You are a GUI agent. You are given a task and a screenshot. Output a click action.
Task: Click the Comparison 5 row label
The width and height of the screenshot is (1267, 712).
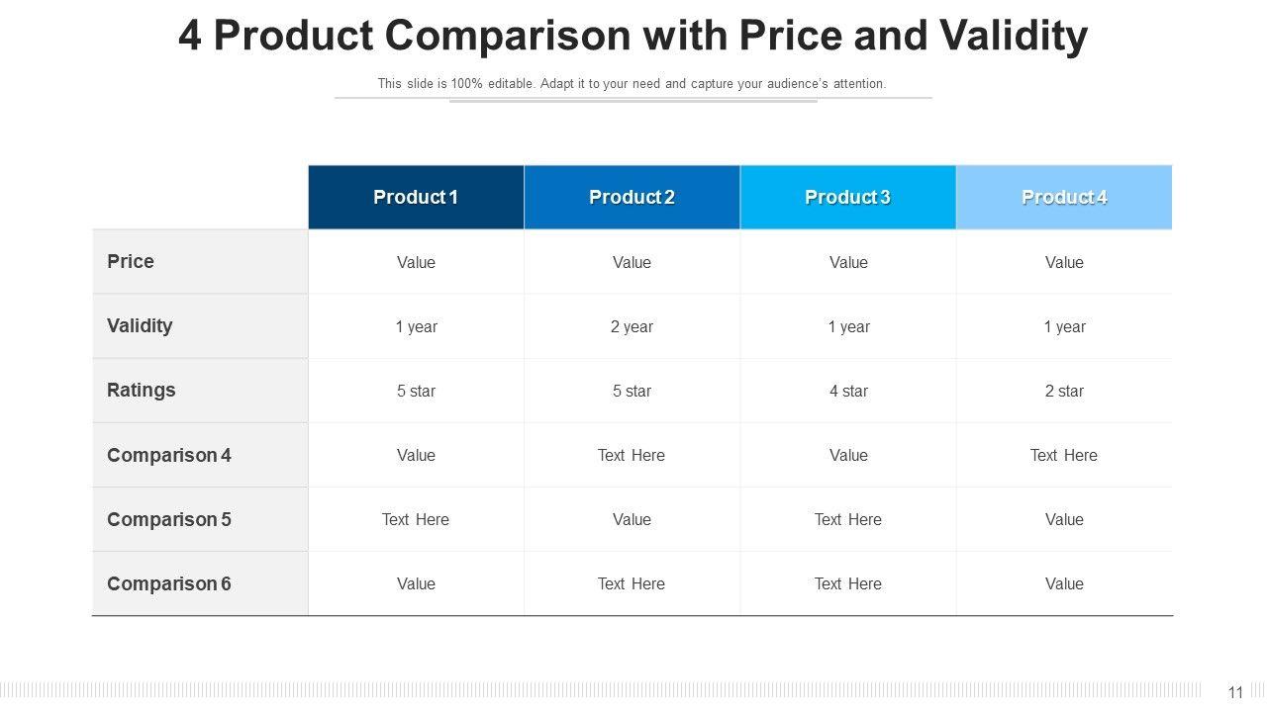tap(169, 519)
